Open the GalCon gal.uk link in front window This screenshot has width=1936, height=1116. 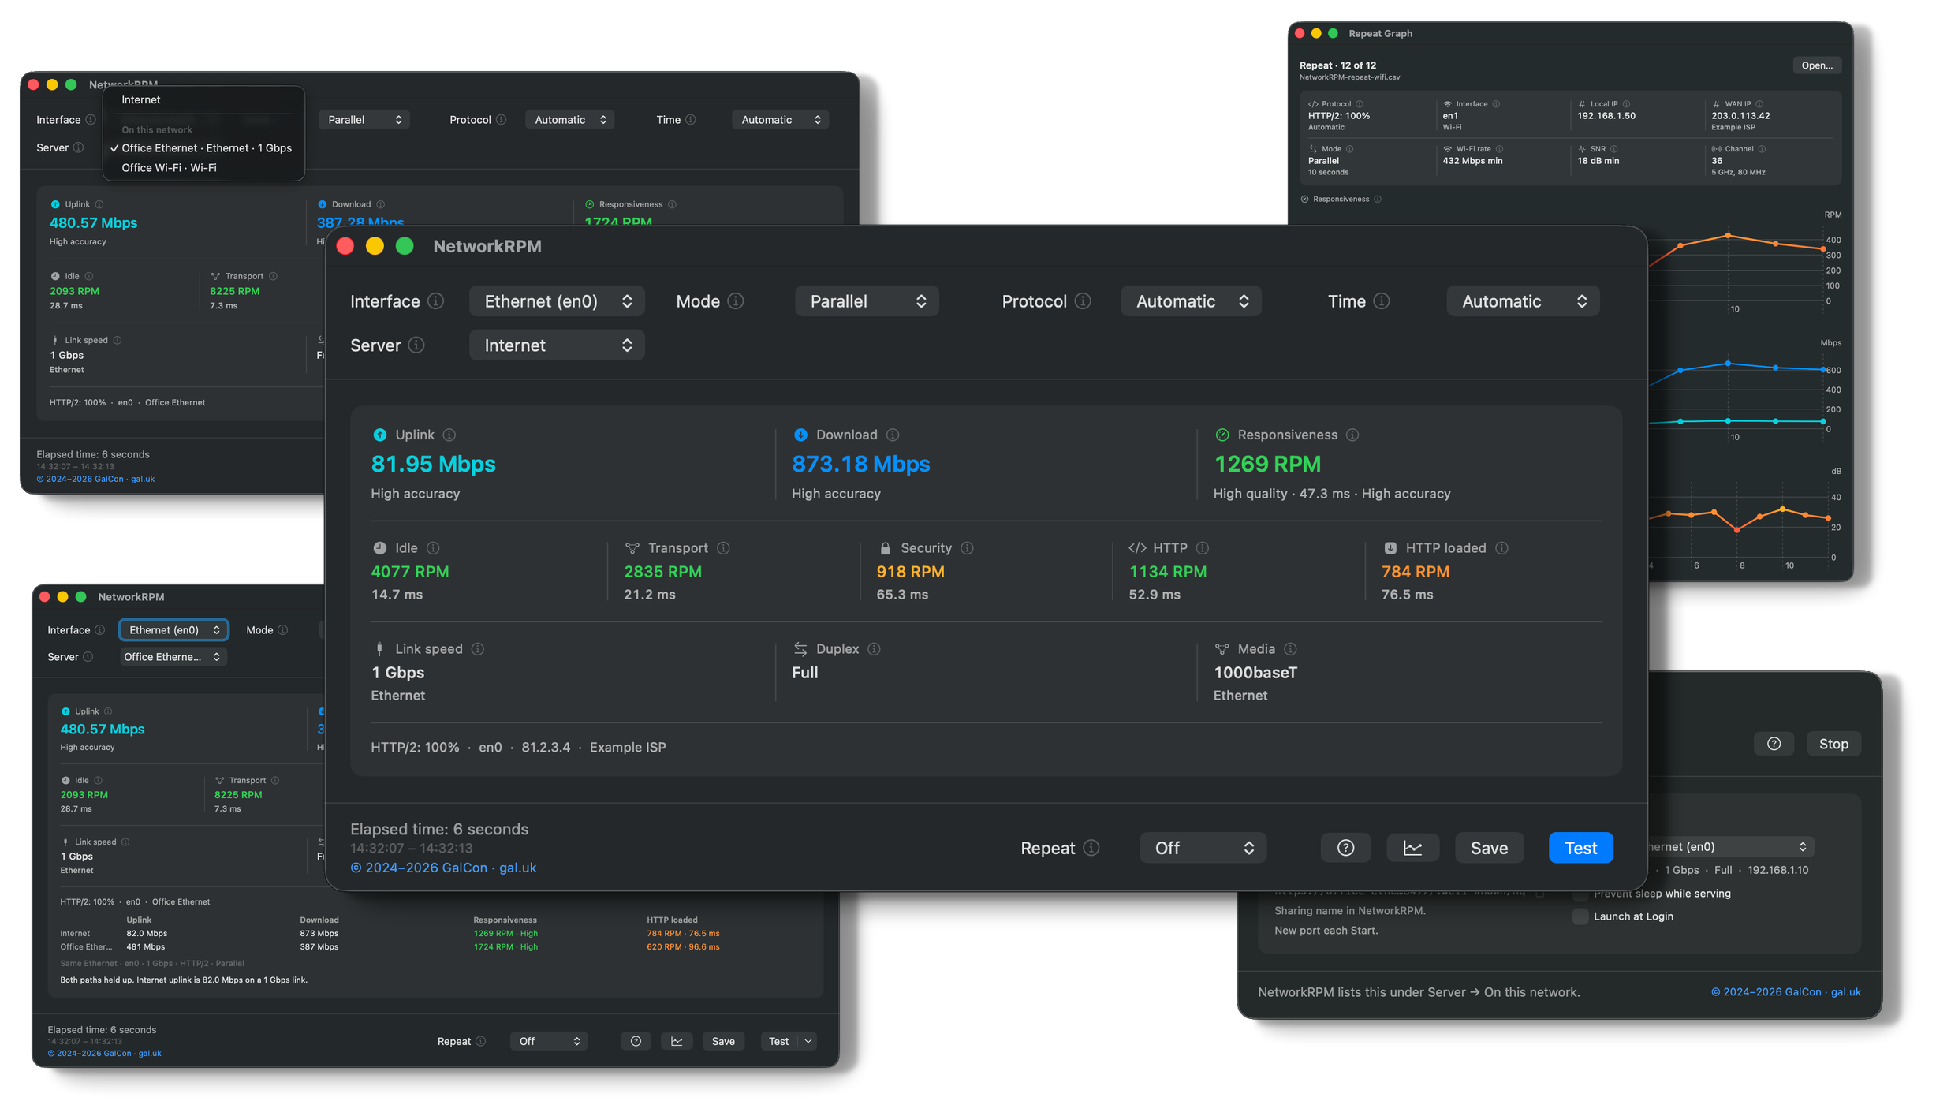(443, 868)
